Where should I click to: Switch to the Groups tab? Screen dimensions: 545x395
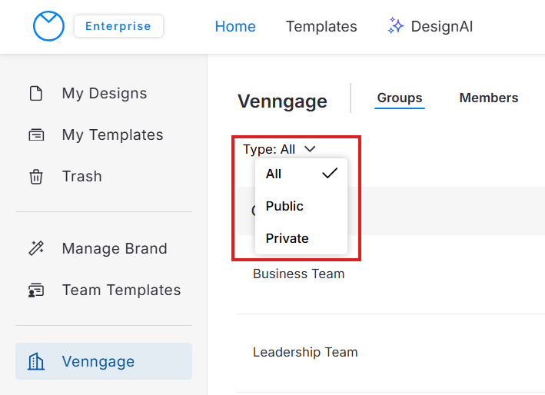(x=400, y=98)
